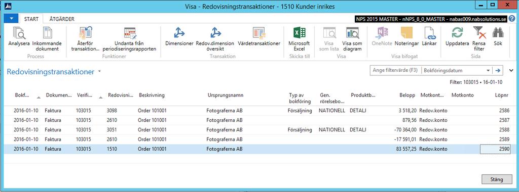Click NATIONELL in the 3051 row
The width and height of the screenshot is (519, 192).
pyautogui.click(x=332, y=130)
